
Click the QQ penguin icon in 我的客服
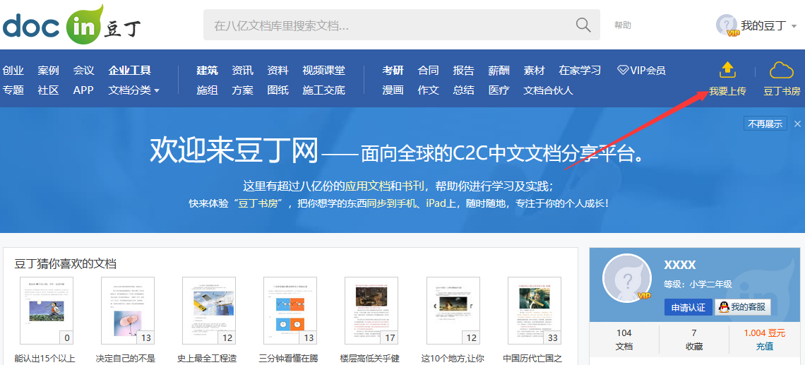click(x=723, y=307)
